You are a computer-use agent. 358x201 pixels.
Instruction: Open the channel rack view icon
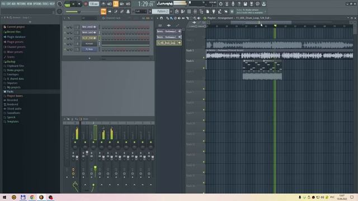coord(189,11)
